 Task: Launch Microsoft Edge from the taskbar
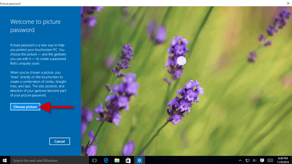[106, 160]
